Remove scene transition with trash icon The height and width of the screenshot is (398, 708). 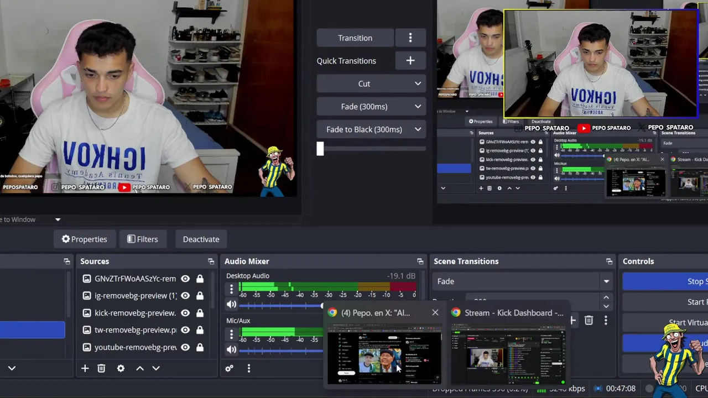point(589,320)
